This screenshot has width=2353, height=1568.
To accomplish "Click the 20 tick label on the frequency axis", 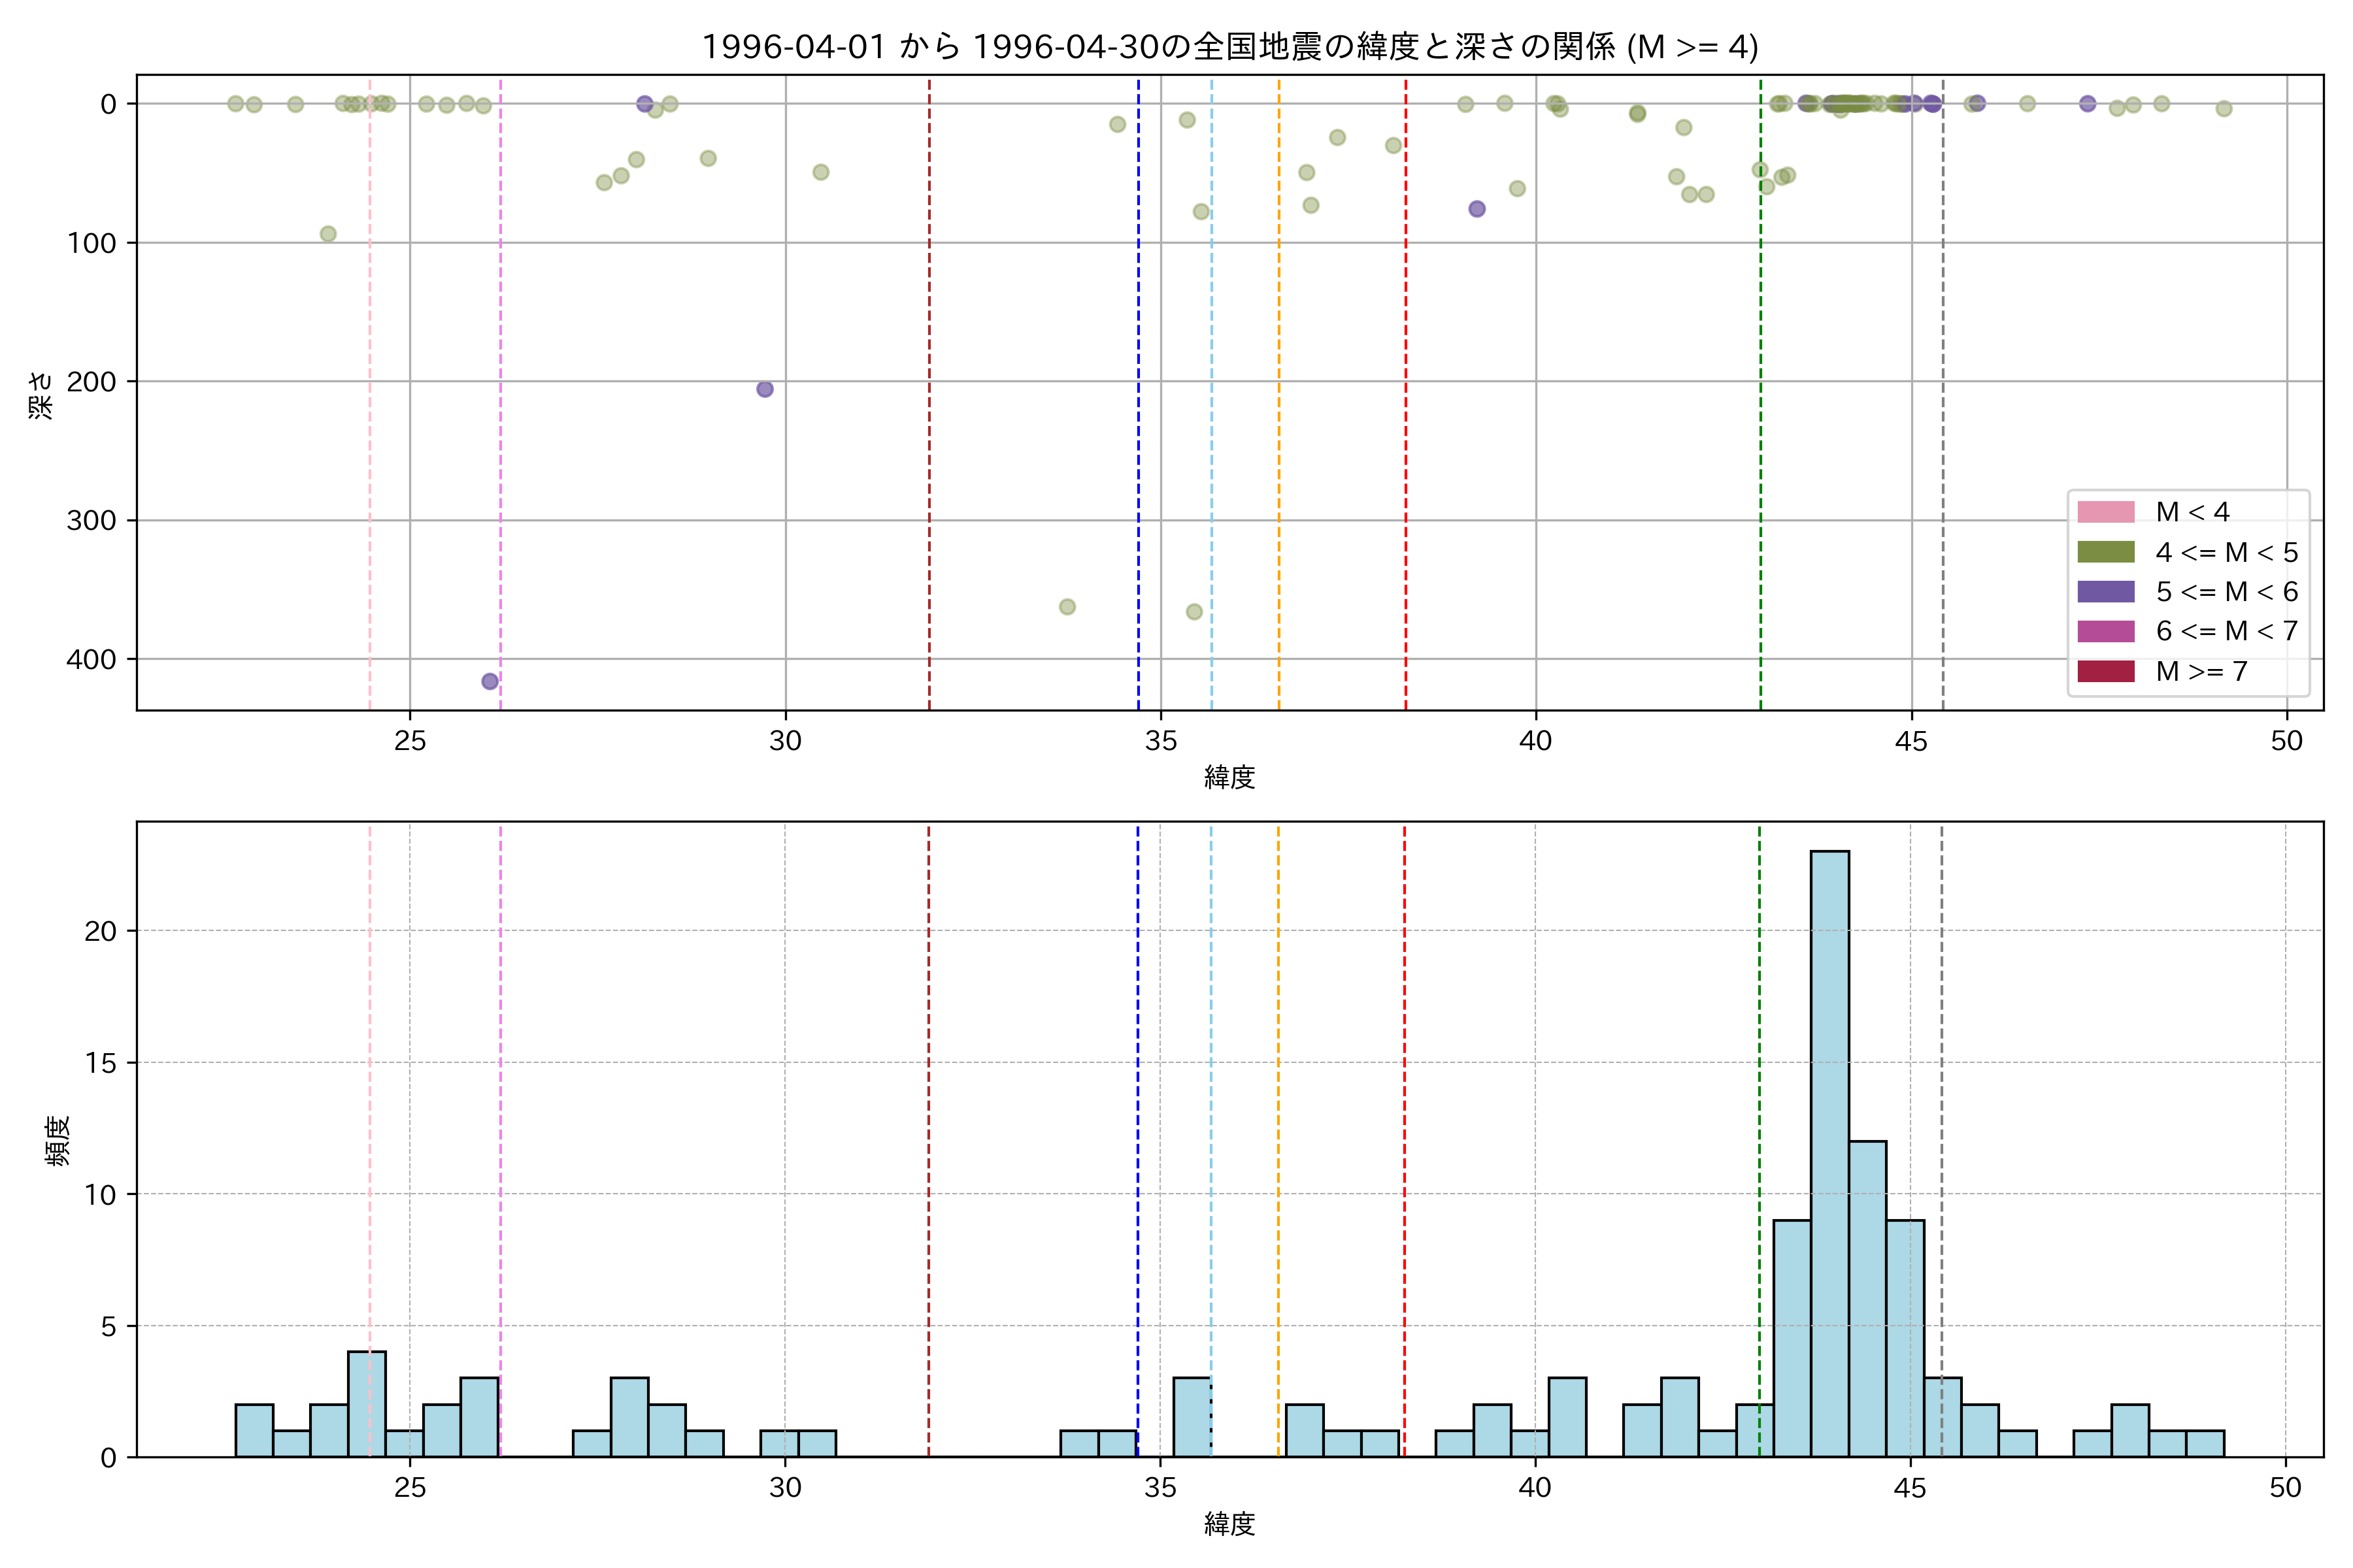I will point(100,931).
